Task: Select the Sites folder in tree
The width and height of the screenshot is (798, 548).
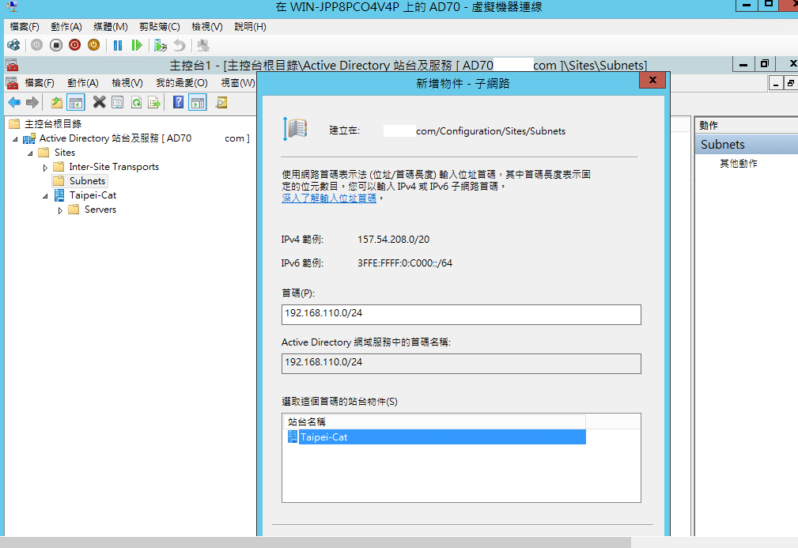Action: [65, 152]
